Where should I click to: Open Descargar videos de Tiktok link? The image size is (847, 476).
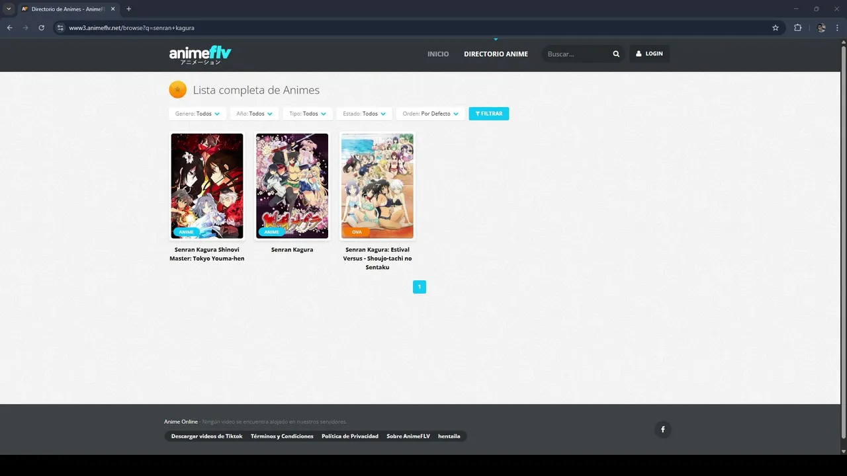click(x=206, y=436)
